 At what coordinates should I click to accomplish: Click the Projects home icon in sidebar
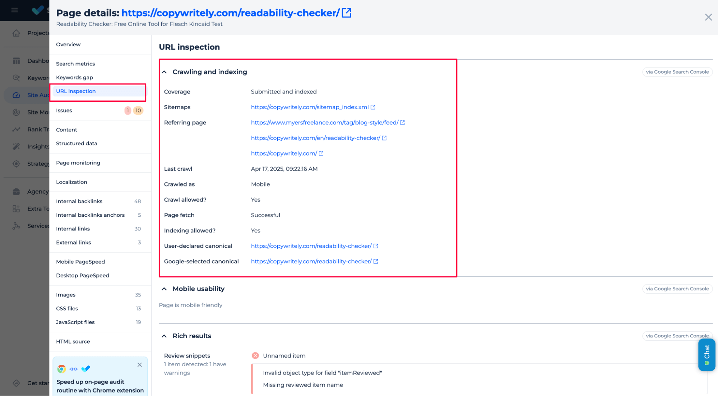point(17,33)
